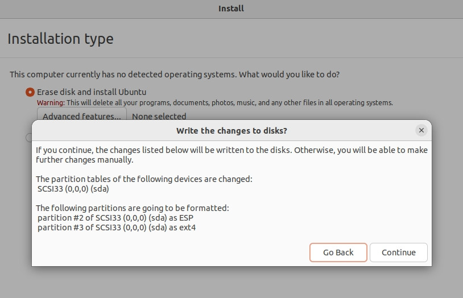
Task: Click the partition #2 ESP entry
Action: [119, 218]
